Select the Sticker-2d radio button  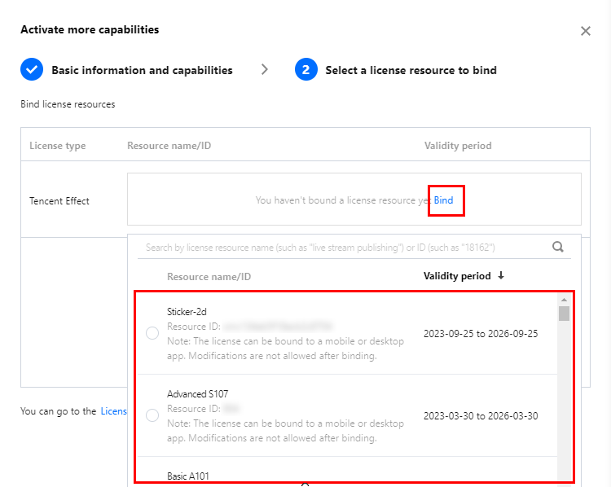152,333
